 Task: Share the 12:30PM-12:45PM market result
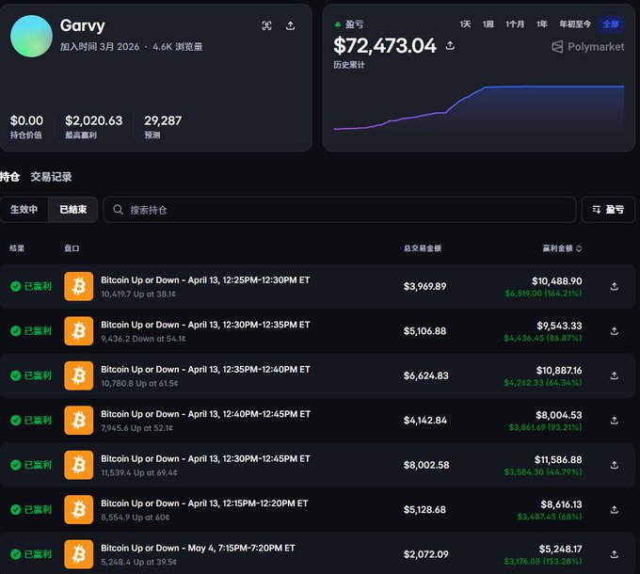615,465
